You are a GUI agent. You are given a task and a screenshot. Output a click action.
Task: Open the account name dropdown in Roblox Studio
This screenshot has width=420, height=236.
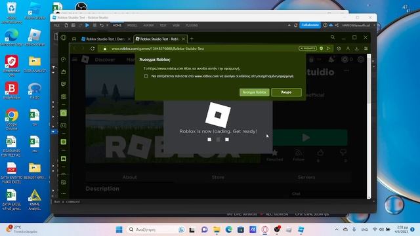pos(359,26)
